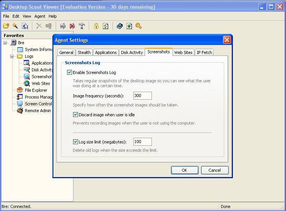This screenshot has width=286, height=211.
Task: Click the blue help book toolbar icon
Action: 120,26
